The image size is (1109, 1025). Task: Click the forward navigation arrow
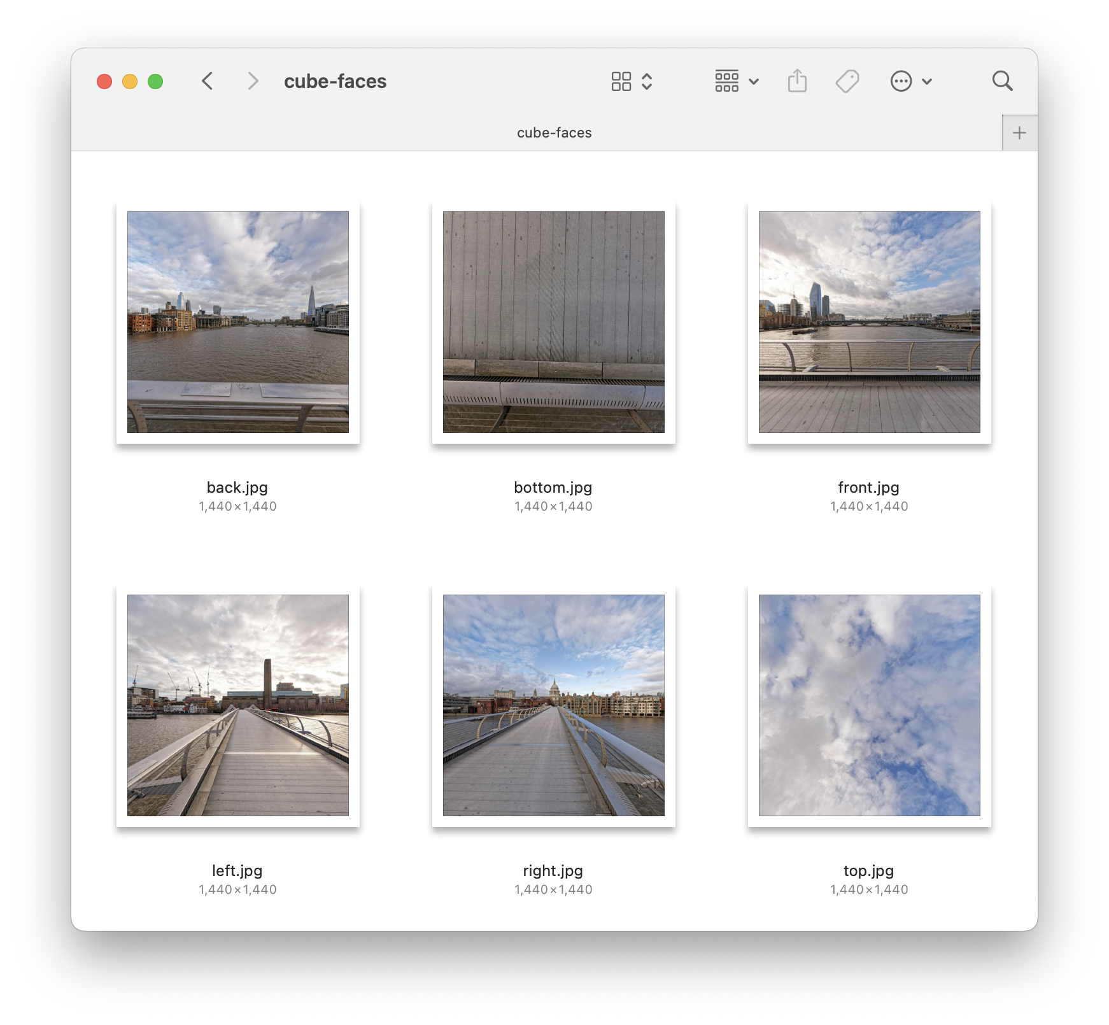(x=253, y=81)
